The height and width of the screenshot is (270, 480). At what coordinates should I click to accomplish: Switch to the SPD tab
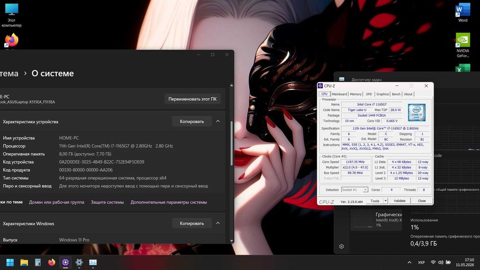click(x=369, y=94)
